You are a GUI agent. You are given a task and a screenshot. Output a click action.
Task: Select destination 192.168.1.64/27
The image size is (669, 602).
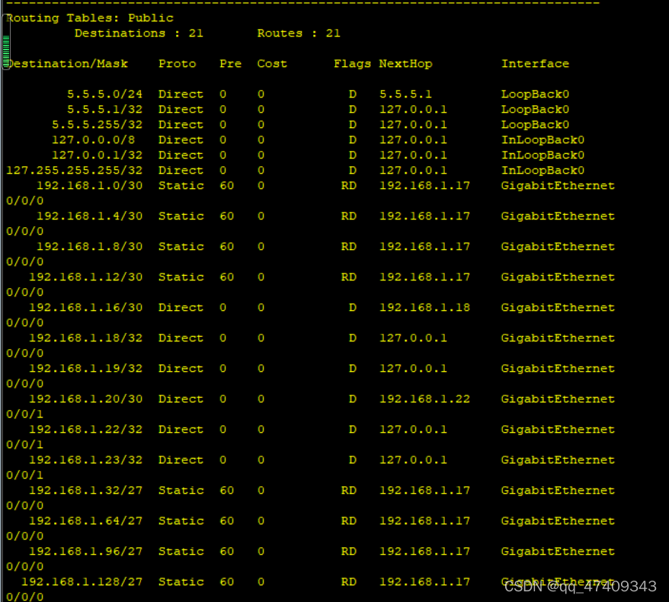pos(86,521)
